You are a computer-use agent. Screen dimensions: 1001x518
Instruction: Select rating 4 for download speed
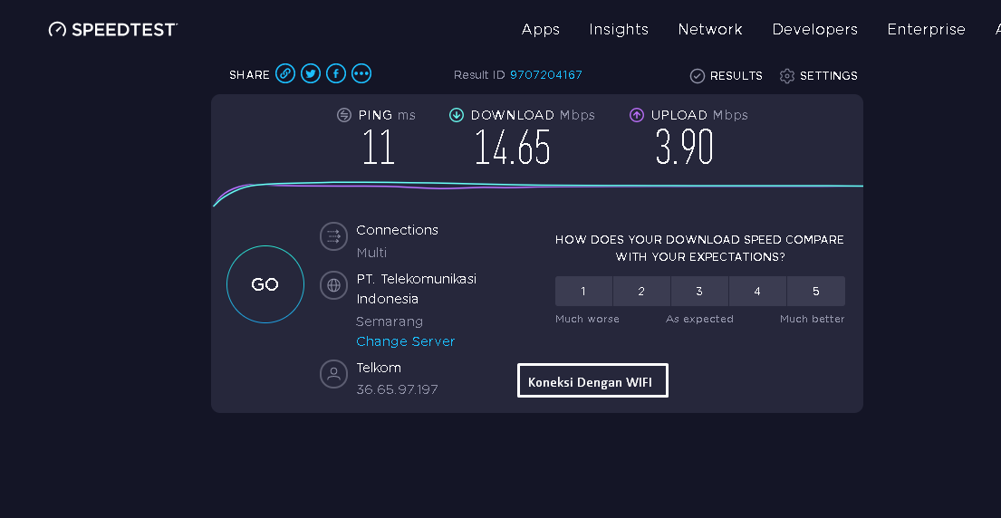[757, 292]
